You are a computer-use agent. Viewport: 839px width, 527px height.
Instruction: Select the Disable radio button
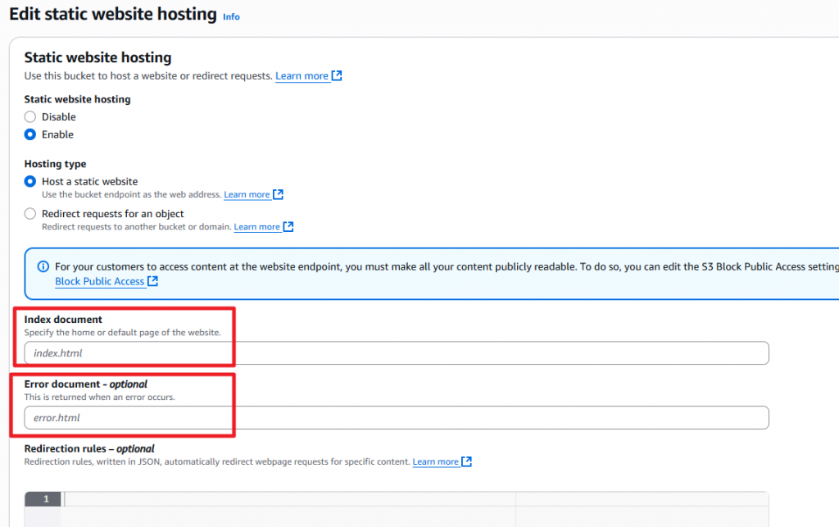(30, 117)
